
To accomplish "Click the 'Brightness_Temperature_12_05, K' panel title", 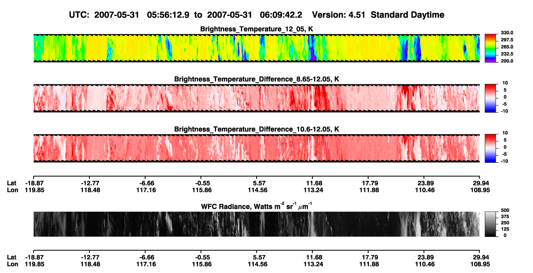I will point(257,29).
